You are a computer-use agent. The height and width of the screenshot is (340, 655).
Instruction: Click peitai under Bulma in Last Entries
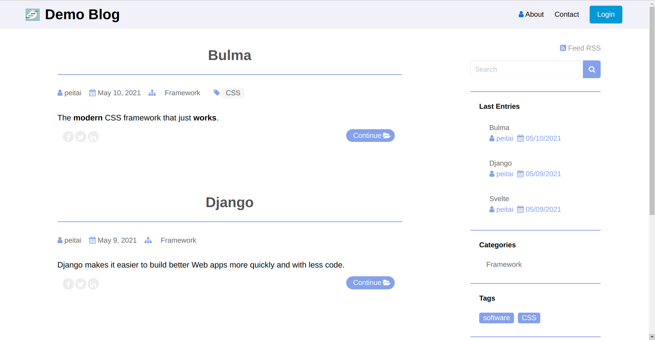[x=505, y=138]
